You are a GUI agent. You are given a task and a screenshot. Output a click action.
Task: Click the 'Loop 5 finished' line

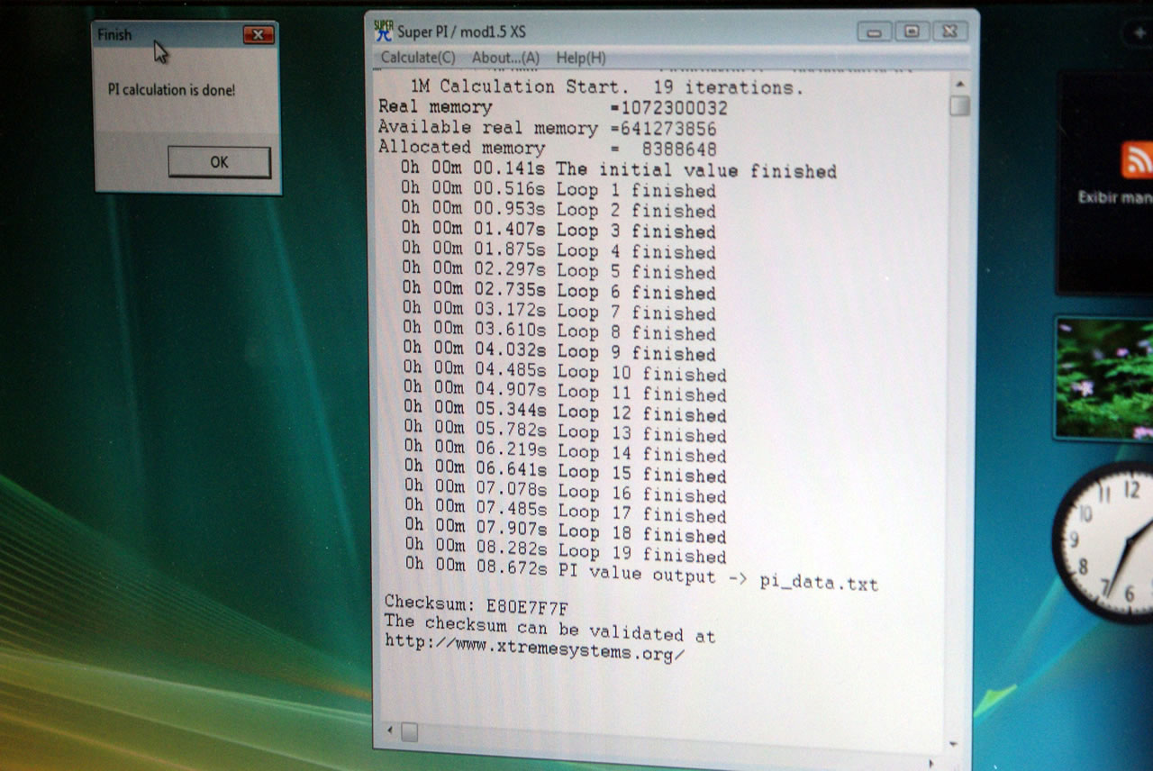coord(558,271)
